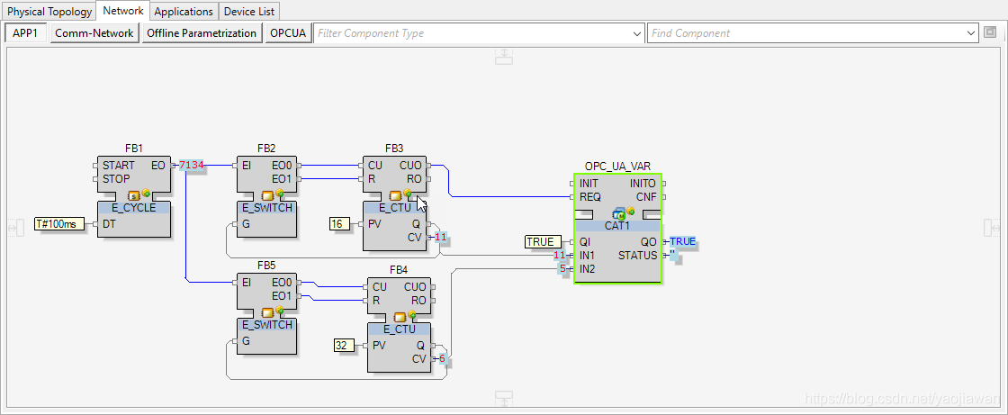Click the FB4 E_CTU block type icon
Viewport: 1008px width, 415px height.
(401, 316)
